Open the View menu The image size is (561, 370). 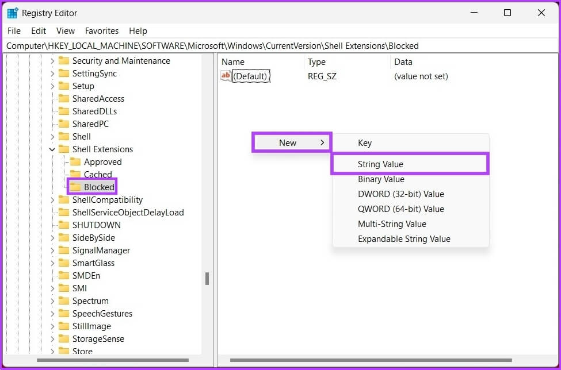coord(66,31)
